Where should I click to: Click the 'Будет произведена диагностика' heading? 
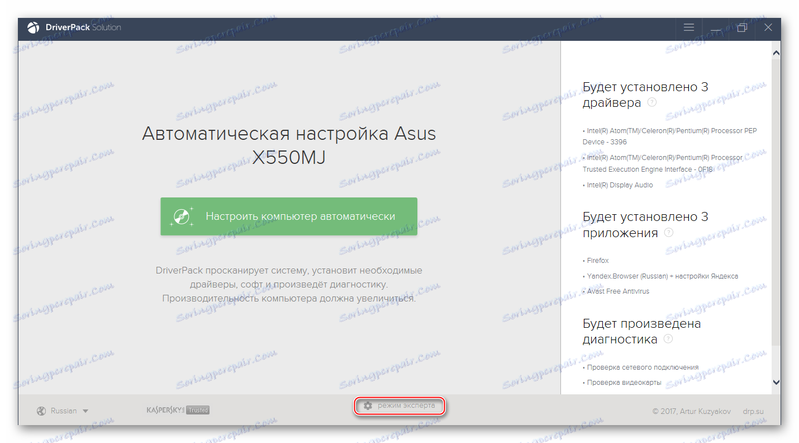641,331
